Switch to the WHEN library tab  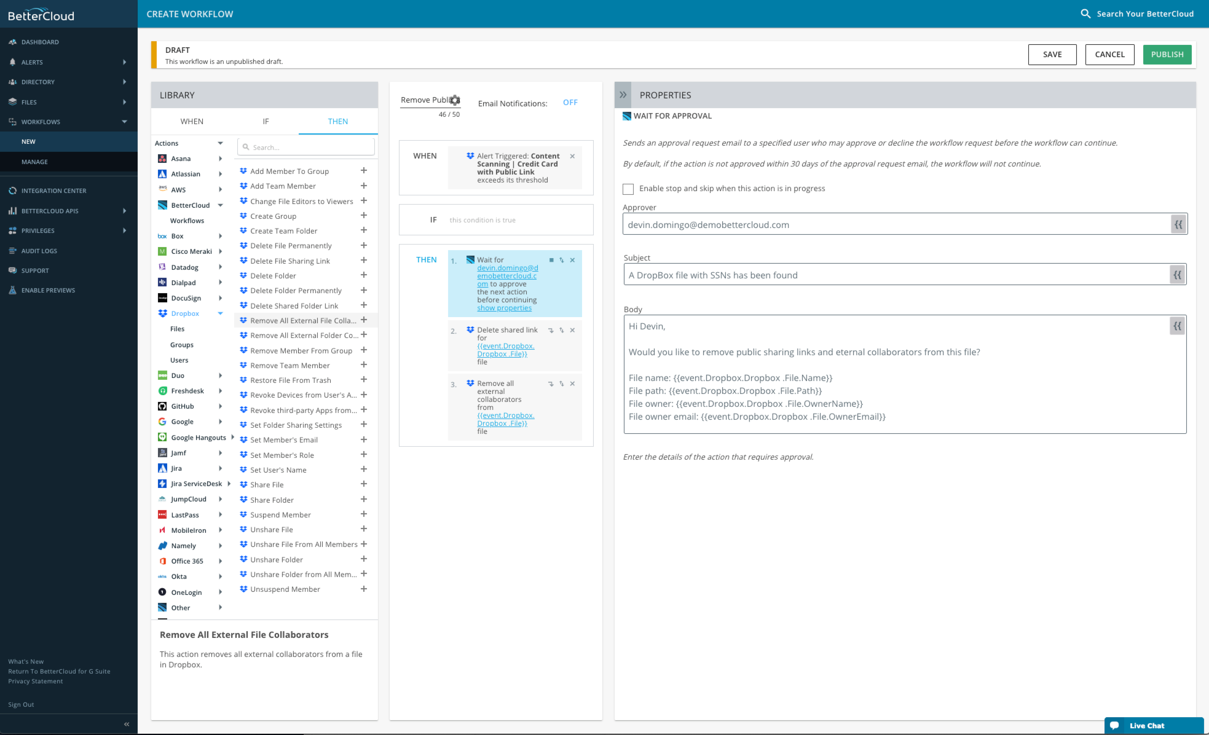coord(192,122)
